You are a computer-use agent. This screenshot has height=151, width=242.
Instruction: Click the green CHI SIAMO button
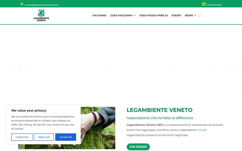138,147
